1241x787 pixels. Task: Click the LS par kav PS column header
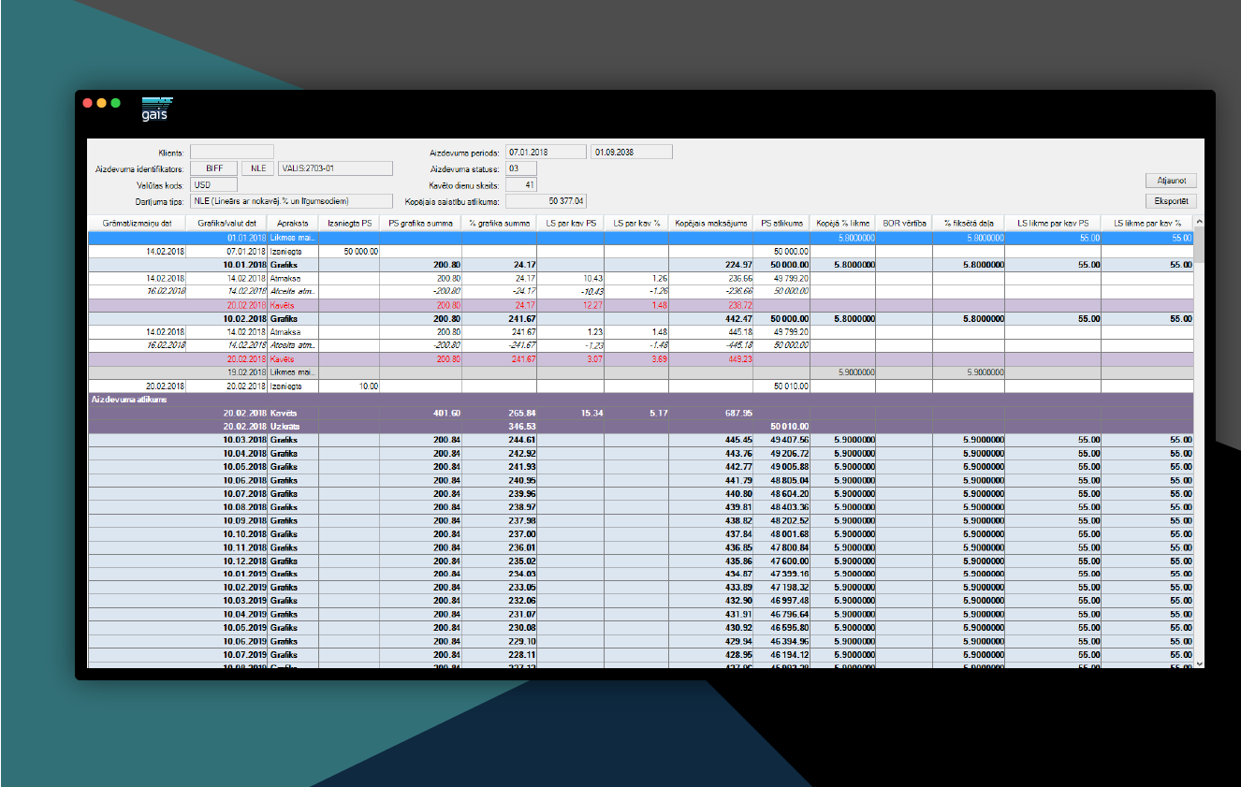571,224
